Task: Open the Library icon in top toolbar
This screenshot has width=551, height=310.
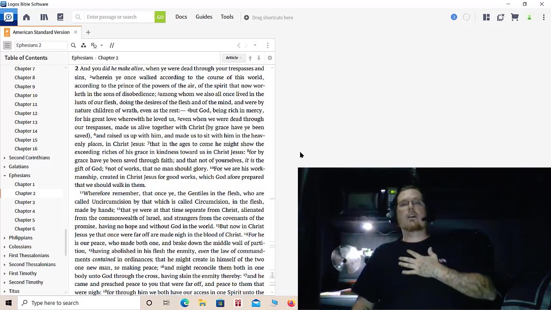Action: pyautogui.click(x=44, y=17)
